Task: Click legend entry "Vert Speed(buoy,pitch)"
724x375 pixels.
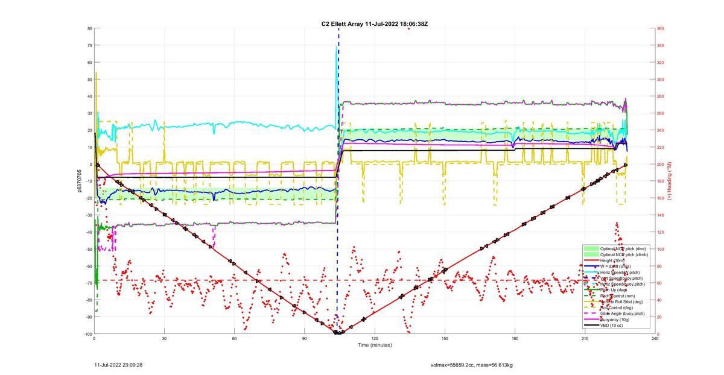Action: click(621, 278)
